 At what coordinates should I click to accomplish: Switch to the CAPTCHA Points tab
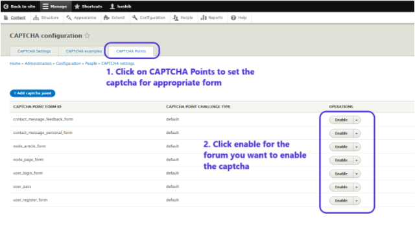(x=131, y=51)
